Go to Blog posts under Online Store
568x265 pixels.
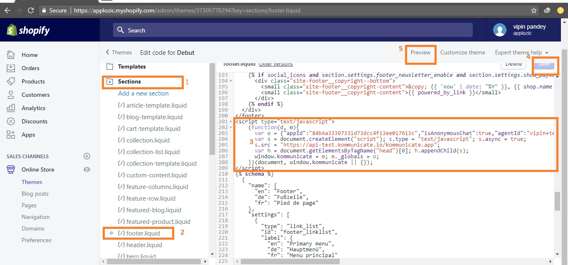(x=35, y=194)
